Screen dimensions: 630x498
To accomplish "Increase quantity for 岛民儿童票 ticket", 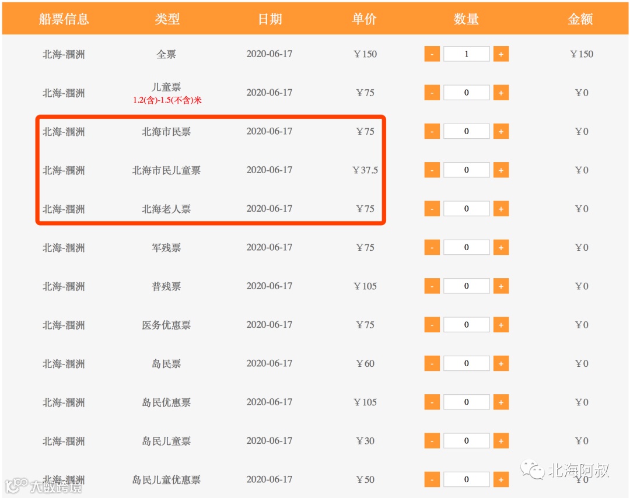I will tap(501, 441).
